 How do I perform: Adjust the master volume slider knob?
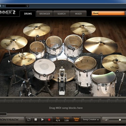(120, 120)
